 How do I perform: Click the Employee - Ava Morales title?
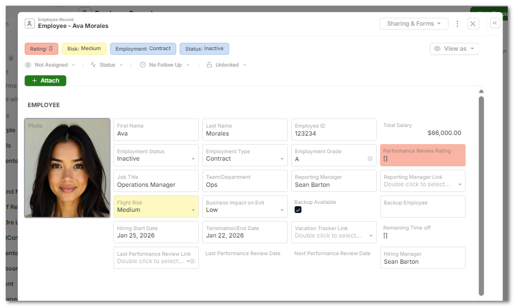coord(73,26)
